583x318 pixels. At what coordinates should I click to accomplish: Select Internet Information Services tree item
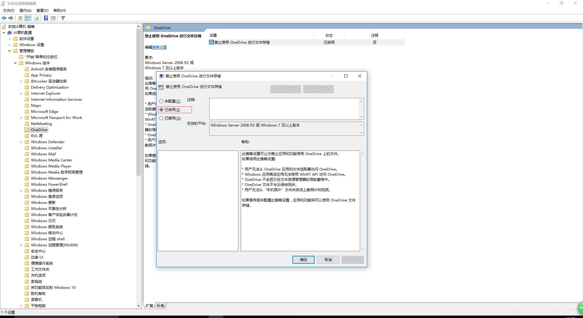point(56,100)
